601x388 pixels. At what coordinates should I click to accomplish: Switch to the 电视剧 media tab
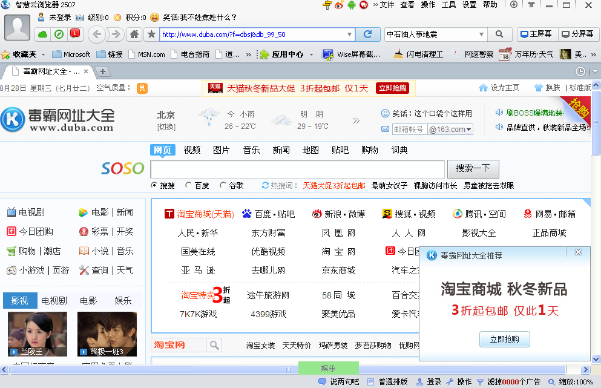coord(54,301)
